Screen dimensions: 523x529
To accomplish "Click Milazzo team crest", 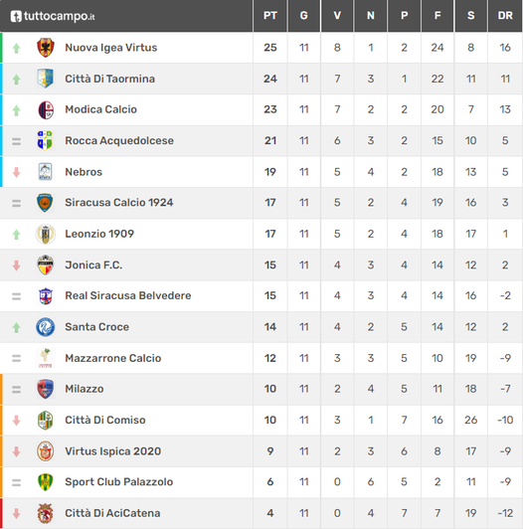I will click(45, 389).
